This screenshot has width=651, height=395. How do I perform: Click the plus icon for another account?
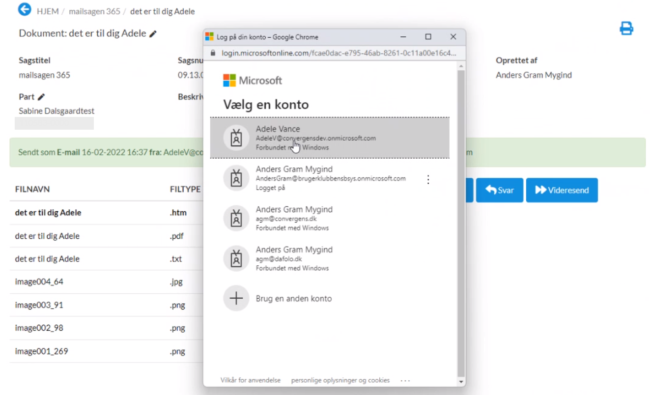click(236, 298)
